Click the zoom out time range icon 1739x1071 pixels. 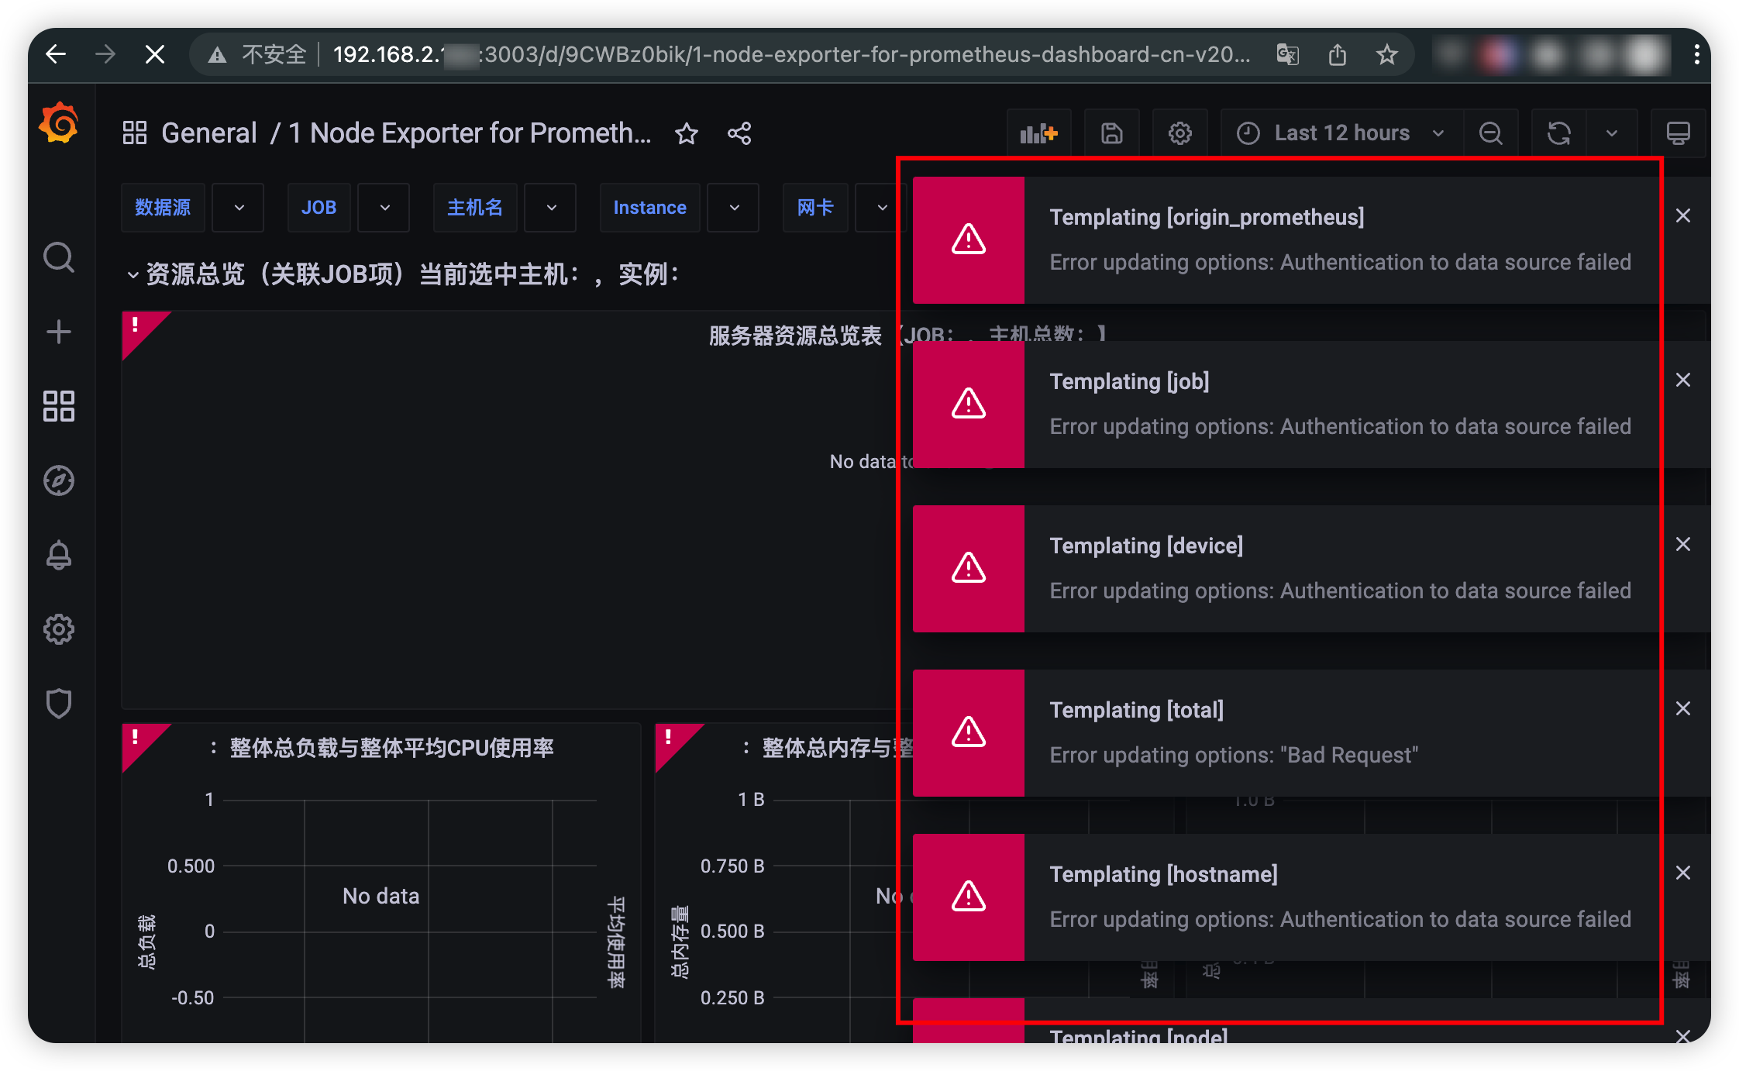[x=1490, y=133]
